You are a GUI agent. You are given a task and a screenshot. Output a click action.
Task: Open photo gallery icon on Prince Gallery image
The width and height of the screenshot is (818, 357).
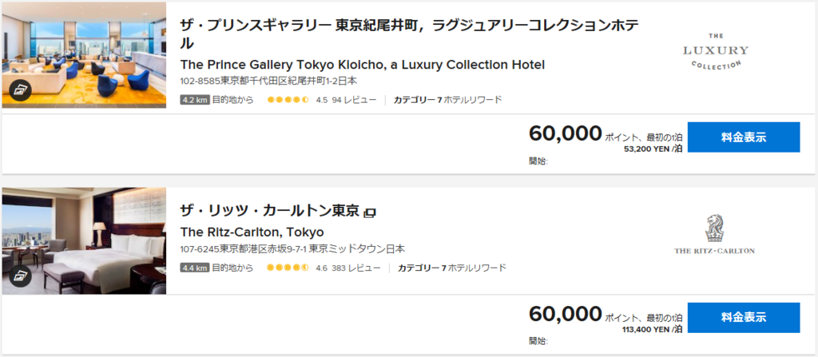click(x=20, y=90)
